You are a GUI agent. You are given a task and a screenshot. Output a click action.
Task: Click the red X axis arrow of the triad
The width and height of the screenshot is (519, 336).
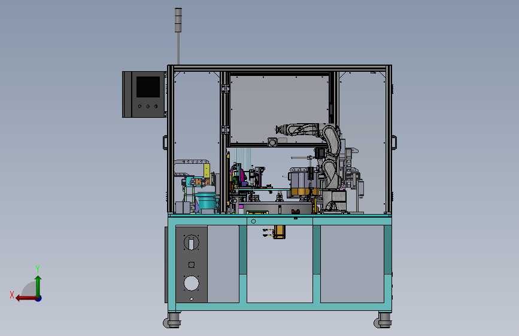tap(26, 298)
